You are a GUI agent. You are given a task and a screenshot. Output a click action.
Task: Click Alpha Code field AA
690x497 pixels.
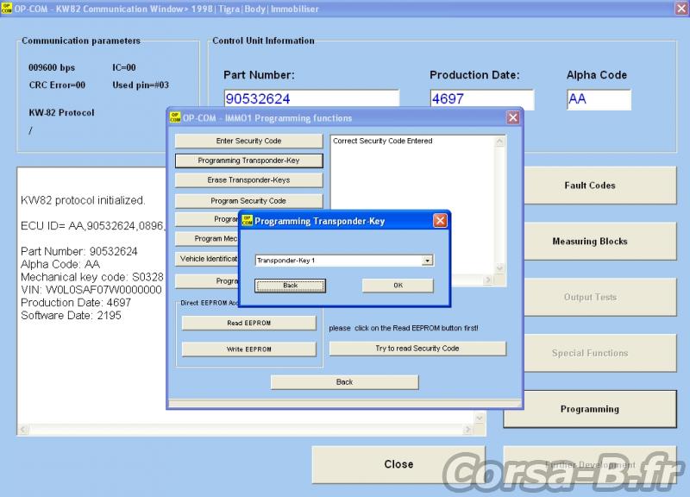pos(599,99)
